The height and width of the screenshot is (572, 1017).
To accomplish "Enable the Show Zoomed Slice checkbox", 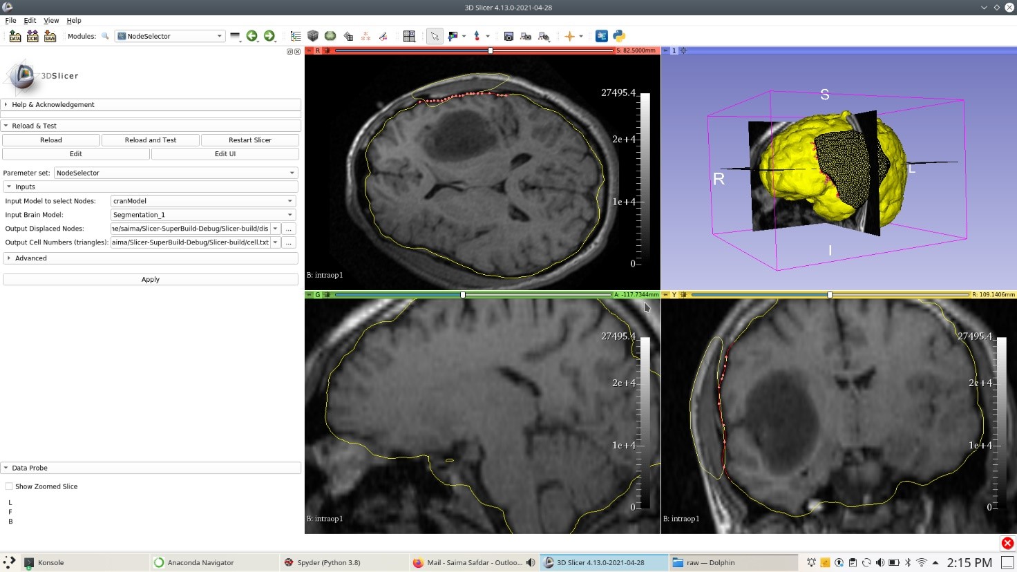I will [9, 486].
